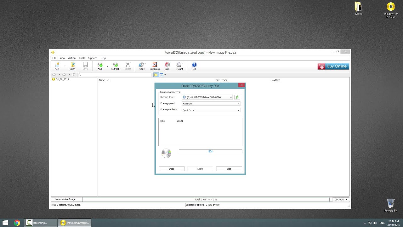Click the network tray icon
This screenshot has width=403, height=227.
click(x=370, y=223)
